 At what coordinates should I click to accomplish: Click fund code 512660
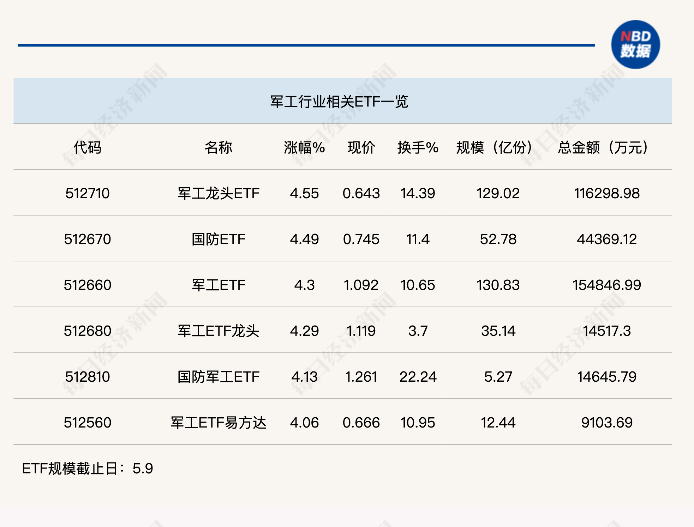pos(87,285)
